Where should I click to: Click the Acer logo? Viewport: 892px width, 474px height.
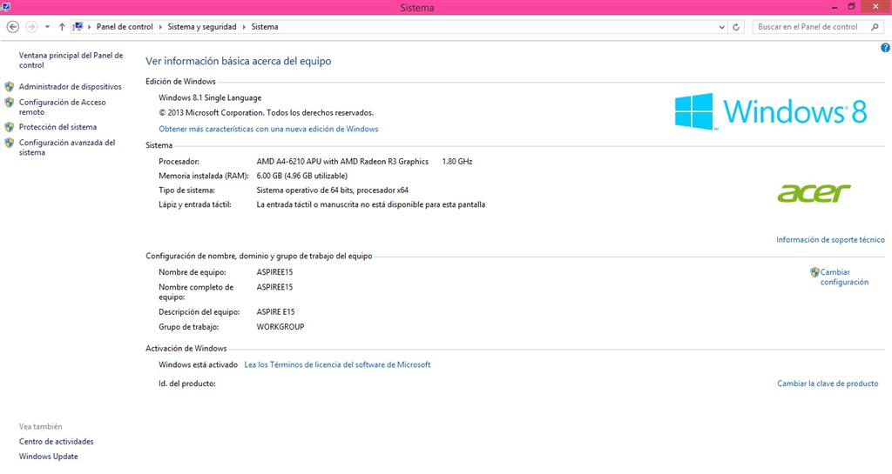pyautogui.click(x=814, y=193)
